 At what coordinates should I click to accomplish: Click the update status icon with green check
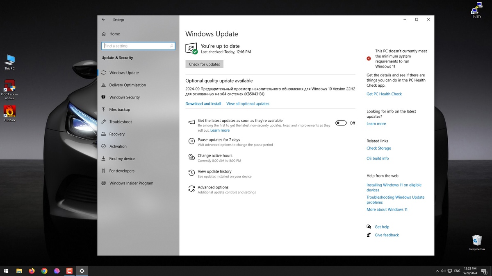pyautogui.click(x=191, y=49)
